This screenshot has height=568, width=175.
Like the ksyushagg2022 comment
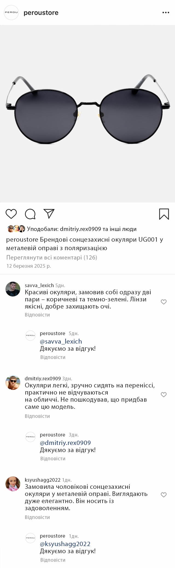[x=164, y=495]
